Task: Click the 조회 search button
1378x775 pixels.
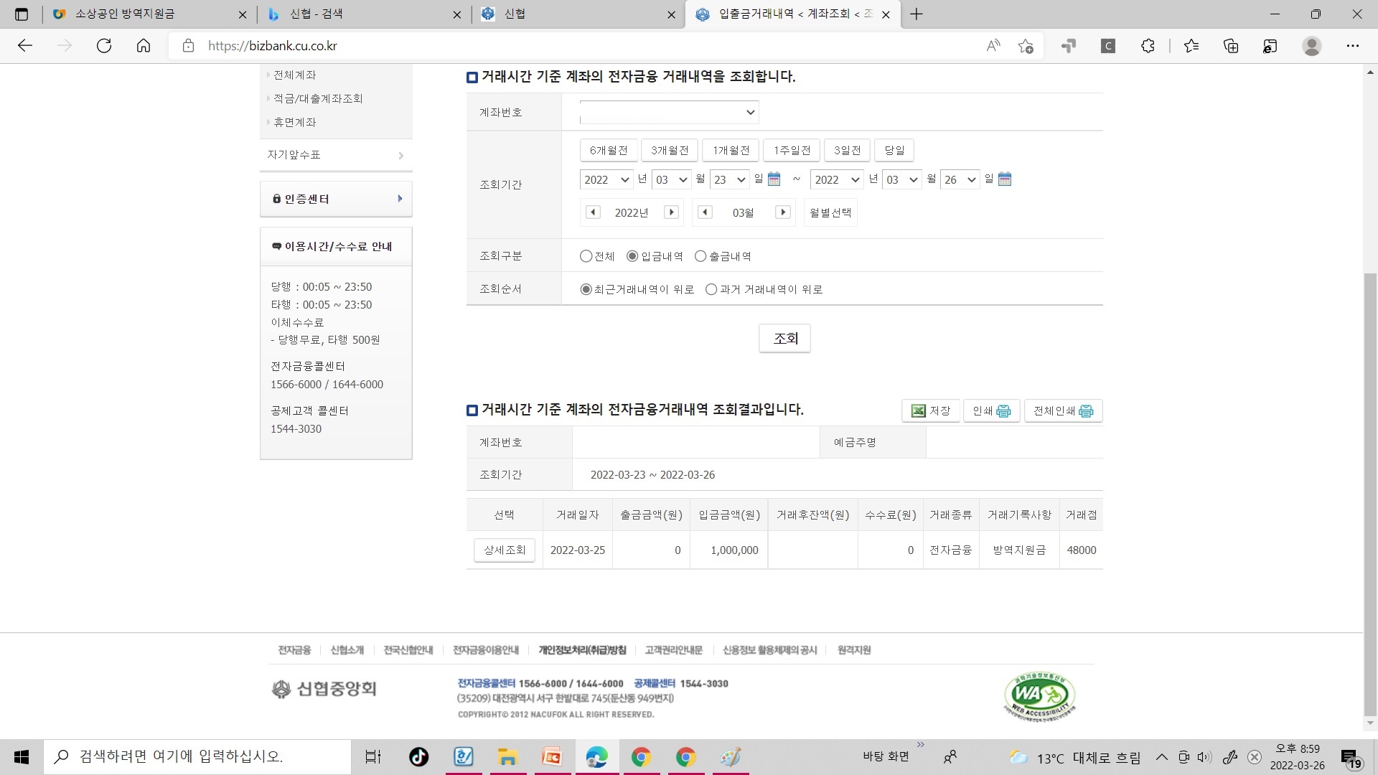Action: [x=784, y=338]
